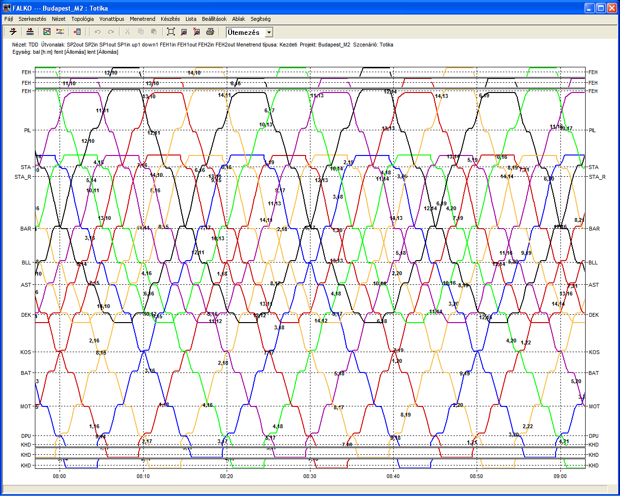This screenshot has height=496, width=620.
Task: Minimize the FALKO window
Action: pyautogui.click(x=589, y=8)
